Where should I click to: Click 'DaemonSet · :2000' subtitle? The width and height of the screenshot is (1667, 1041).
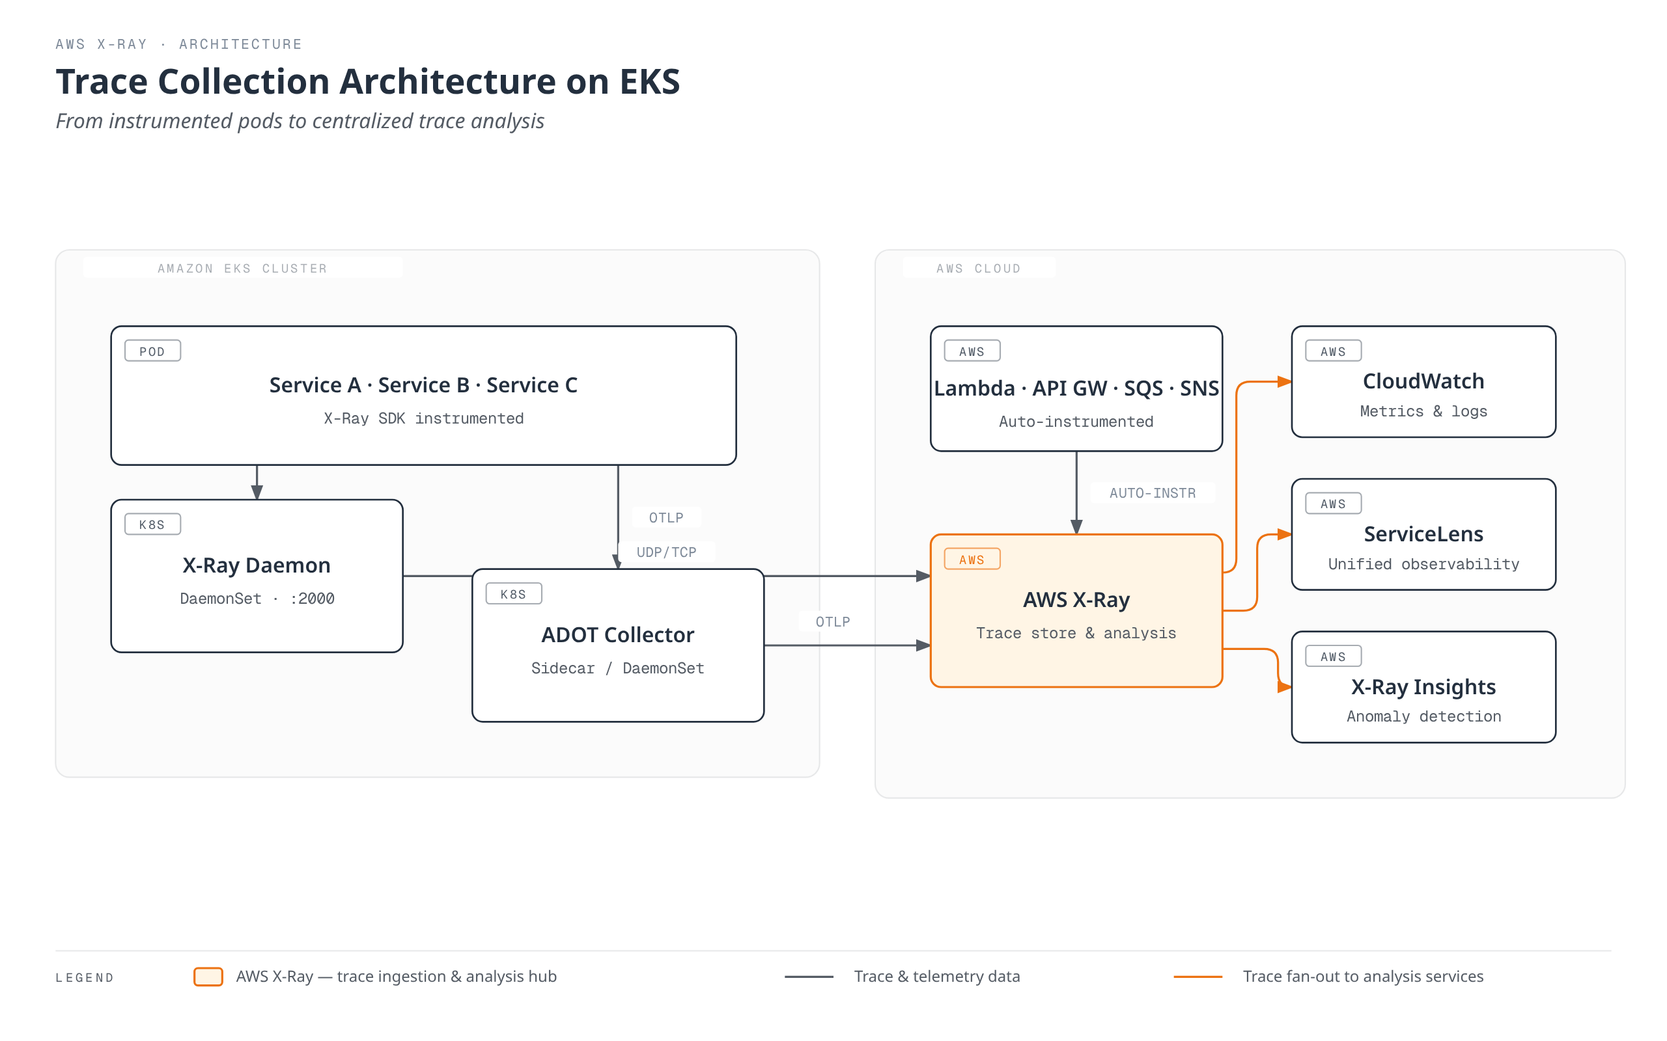(x=257, y=599)
